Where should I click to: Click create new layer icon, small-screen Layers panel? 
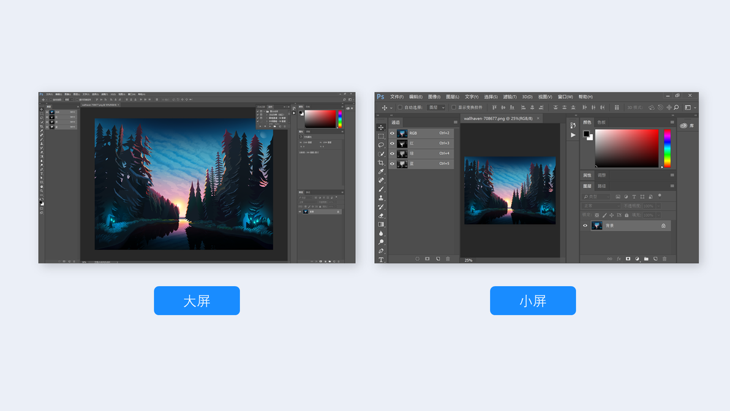(655, 259)
